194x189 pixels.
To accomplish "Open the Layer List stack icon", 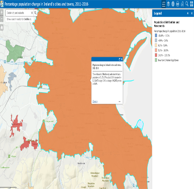I will coord(168,4).
